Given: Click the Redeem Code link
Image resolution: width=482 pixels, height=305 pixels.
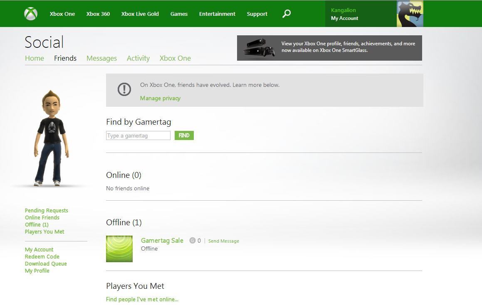Looking at the screenshot, I should pyautogui.click(x=42, y=257).
